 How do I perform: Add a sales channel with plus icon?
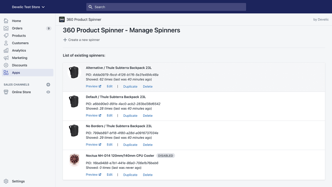click(x=48, y=85)
